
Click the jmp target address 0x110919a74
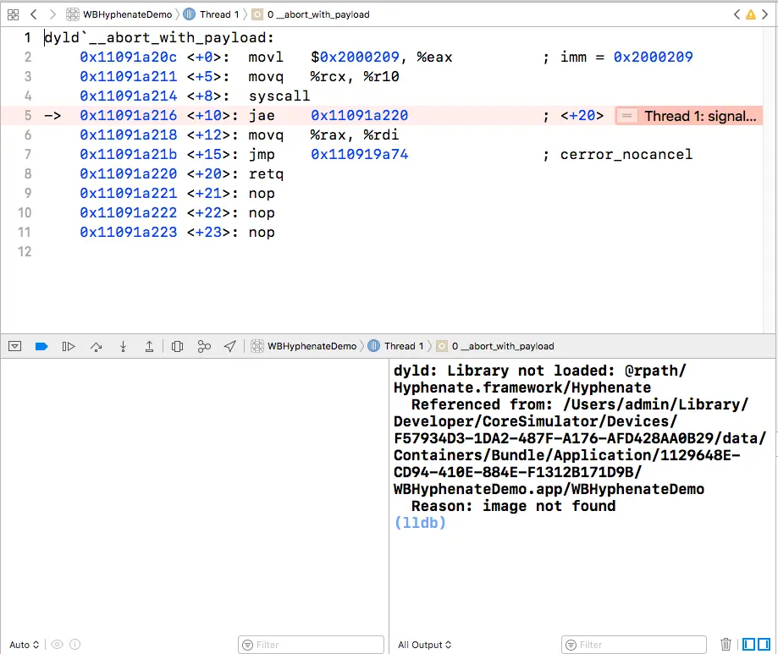359,155
